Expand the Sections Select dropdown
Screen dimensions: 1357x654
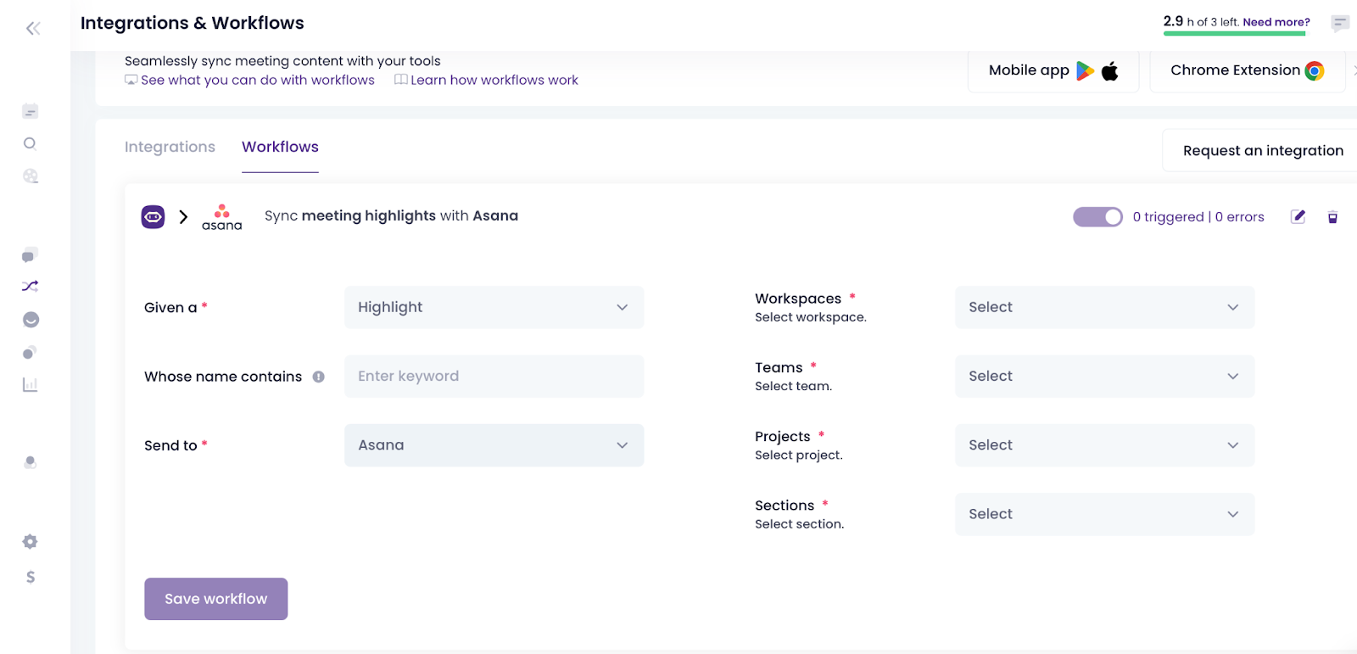click(1104, 514)
